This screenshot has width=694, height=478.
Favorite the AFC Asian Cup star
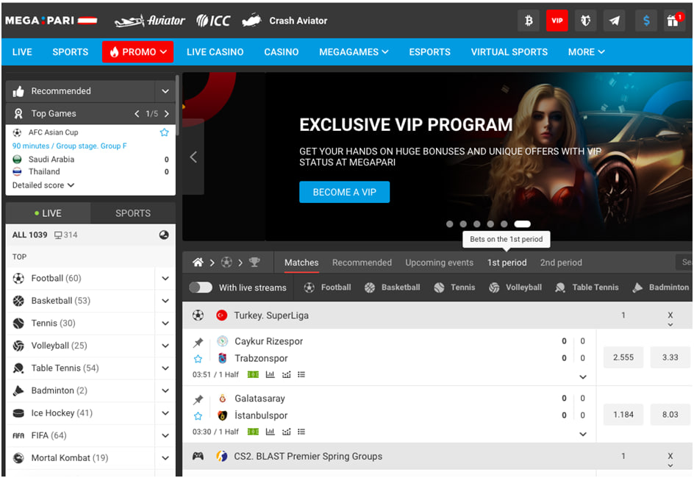point(164,132)
